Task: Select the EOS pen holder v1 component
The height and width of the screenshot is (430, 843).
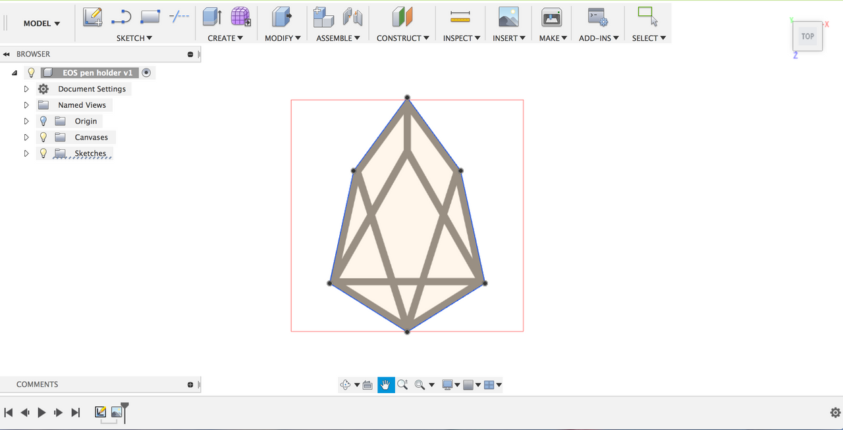Action: tap(97, 73)
